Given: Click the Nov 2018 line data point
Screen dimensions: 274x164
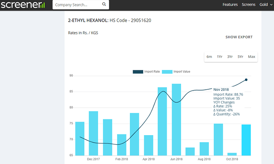Looking at the screenshot, I should 246,80.
